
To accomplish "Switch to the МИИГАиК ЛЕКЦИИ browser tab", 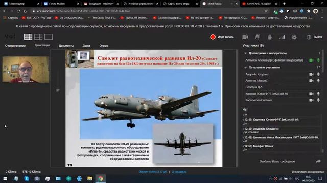I will (260, 4).
